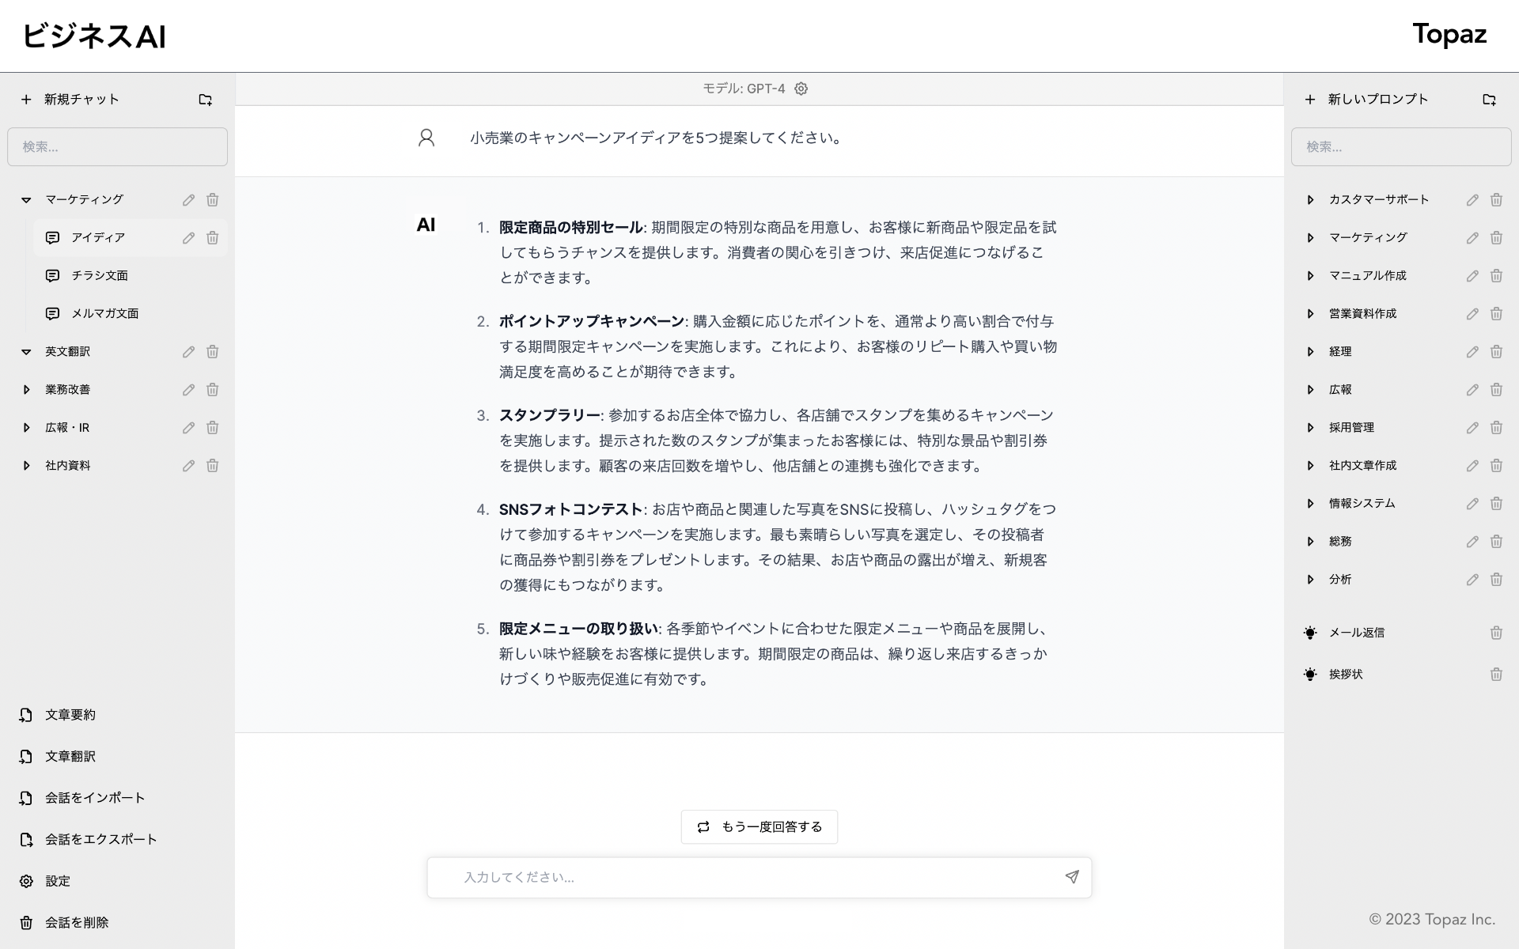Click trash icon next to メール返信 prompt

[1495, 633]
